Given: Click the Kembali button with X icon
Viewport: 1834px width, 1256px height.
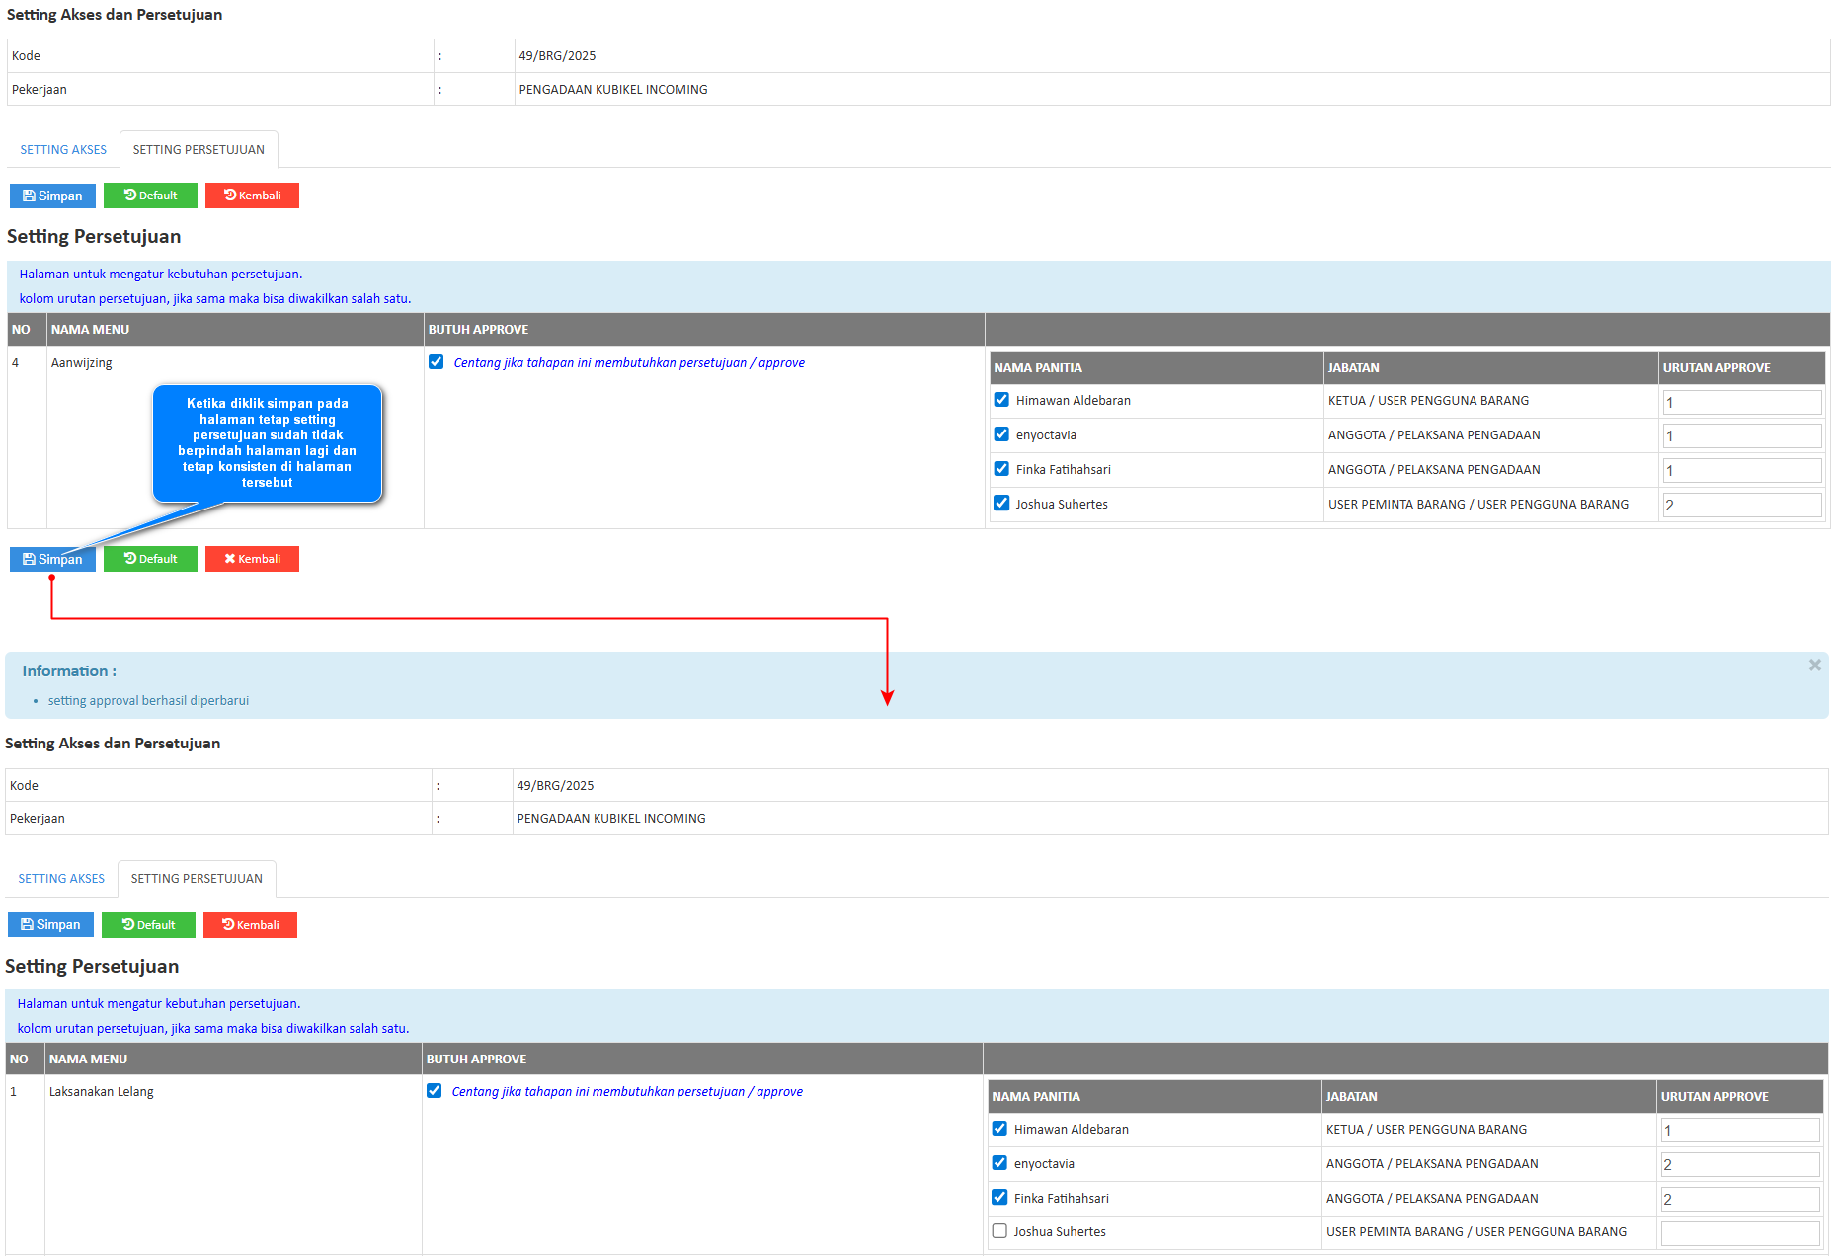Looking at the screenshot, I should click(252, 559).
